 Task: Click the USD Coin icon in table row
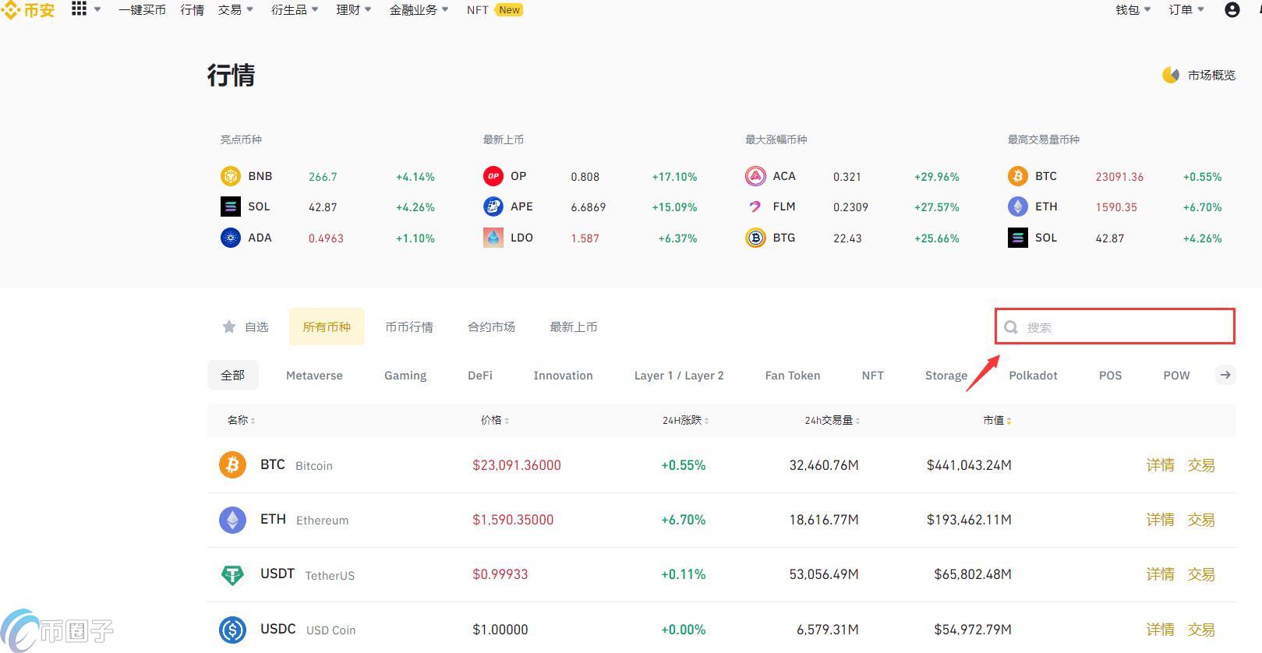click(232, 630)
